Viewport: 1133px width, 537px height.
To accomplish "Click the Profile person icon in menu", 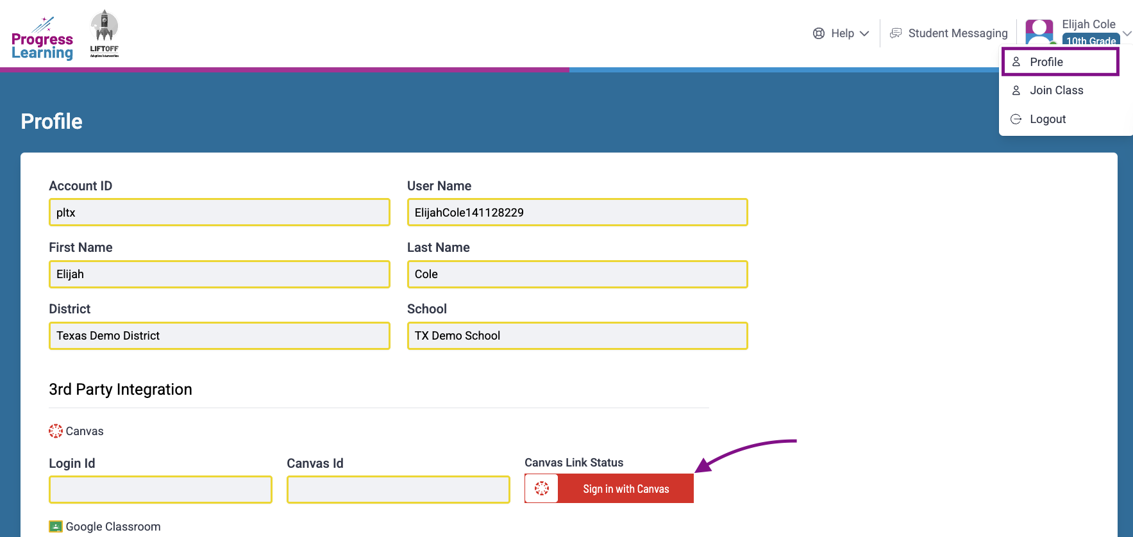I will (1016, 62).
